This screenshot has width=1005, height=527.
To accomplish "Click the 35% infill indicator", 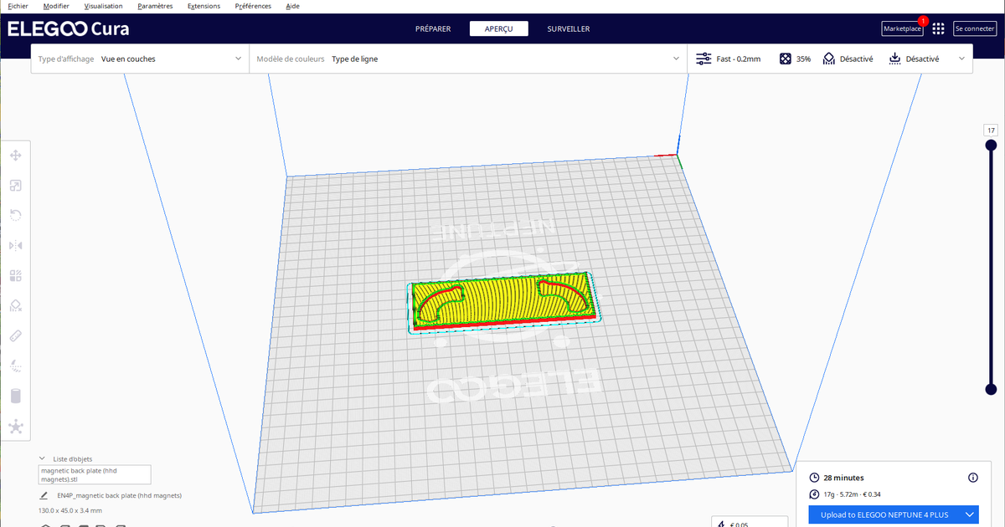I will [x=794, y=59].
